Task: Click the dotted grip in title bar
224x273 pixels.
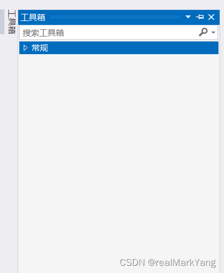Action: coord(115,17)
